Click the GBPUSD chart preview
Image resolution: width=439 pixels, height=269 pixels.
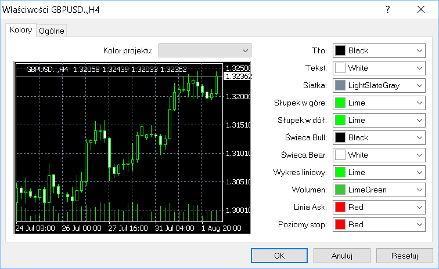pyautogui.click(x=132, y=148)
